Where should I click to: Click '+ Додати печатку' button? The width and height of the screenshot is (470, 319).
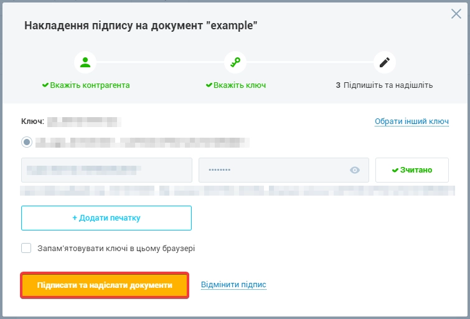[x=106, y=218]
